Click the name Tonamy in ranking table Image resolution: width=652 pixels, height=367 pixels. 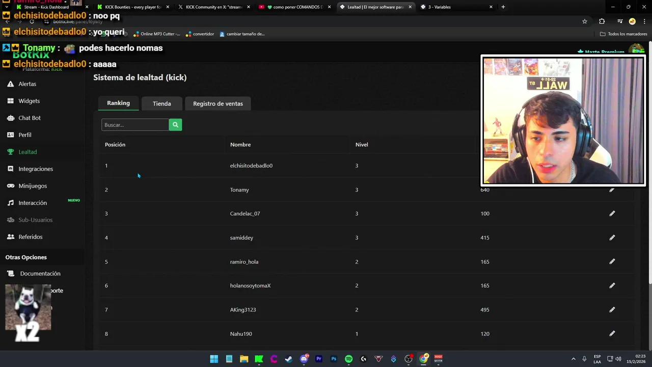pyautogui.click(x=239, y=190)
